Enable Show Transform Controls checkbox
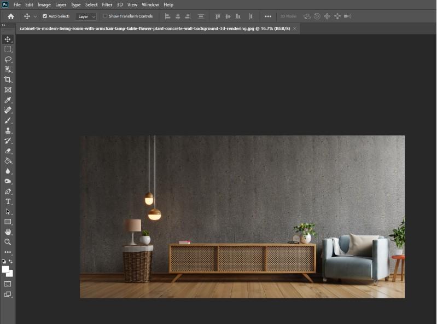 click(106, 16)
